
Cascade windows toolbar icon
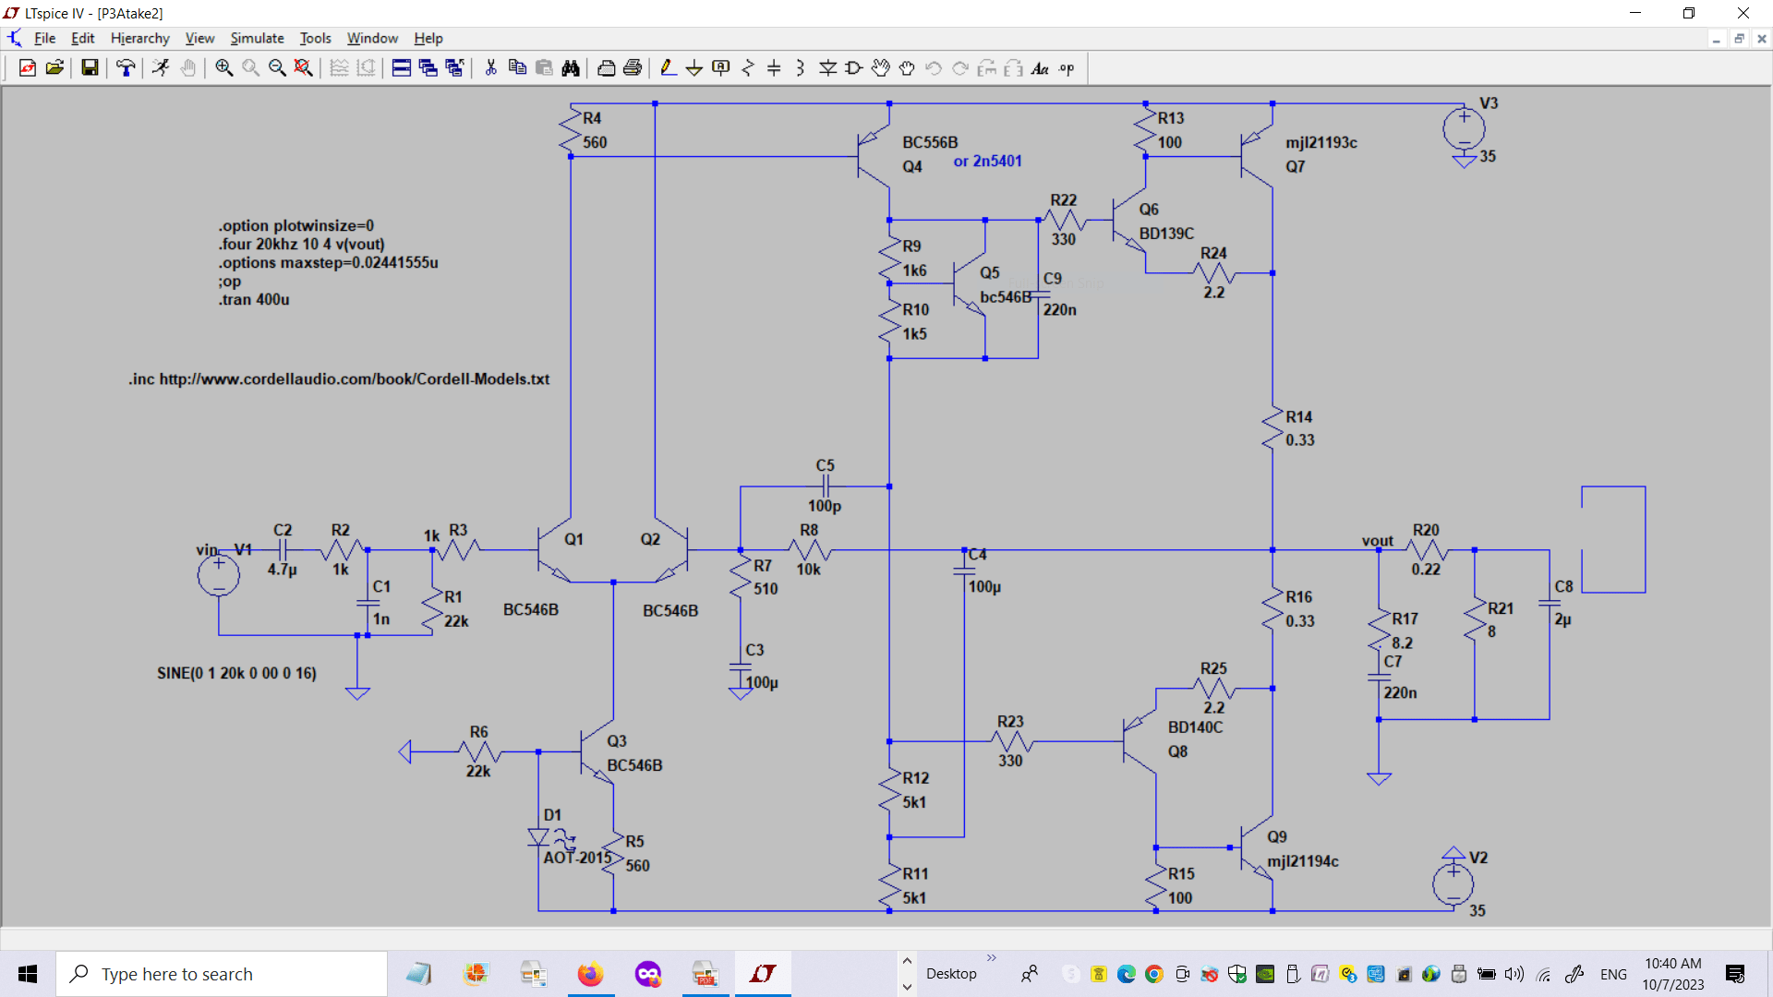click(428, 68)
